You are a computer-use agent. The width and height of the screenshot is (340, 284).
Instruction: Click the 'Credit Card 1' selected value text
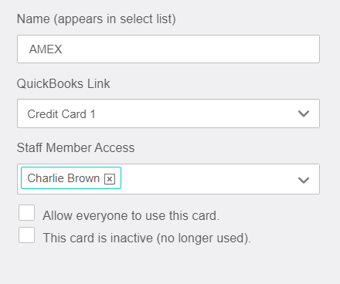coord(61,114)
